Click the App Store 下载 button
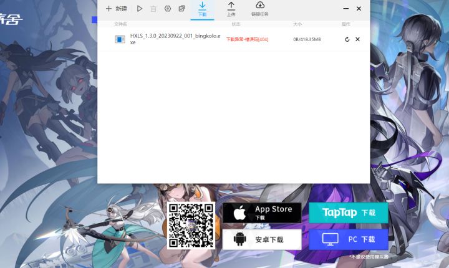Image resolution: width=449 pixels, height=268 pixels. pos(262,213)
